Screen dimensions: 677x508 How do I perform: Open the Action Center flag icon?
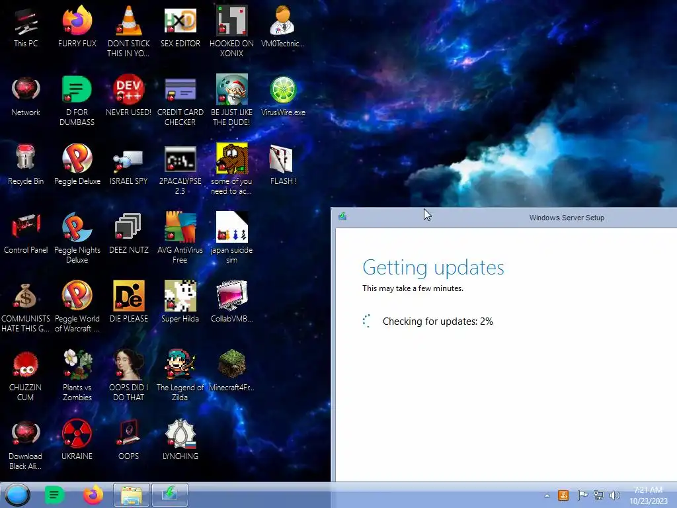coord(582,495)
